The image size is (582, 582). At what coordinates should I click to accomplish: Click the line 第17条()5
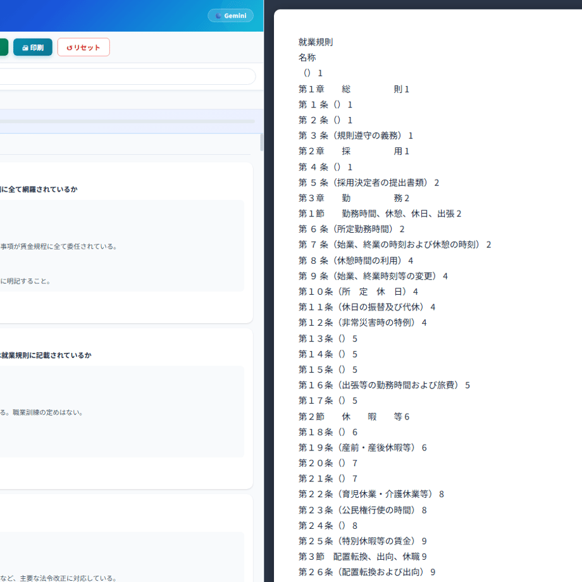click(x=328, y=401)
